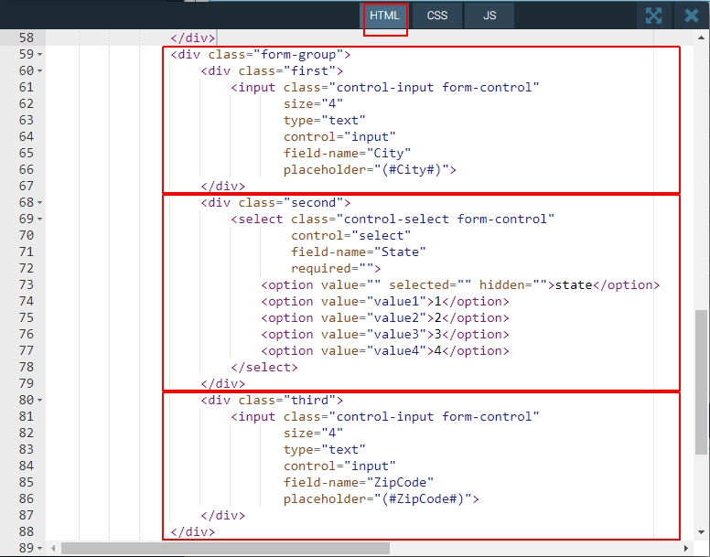Click the closing </div> on line 88

[192, 531]
